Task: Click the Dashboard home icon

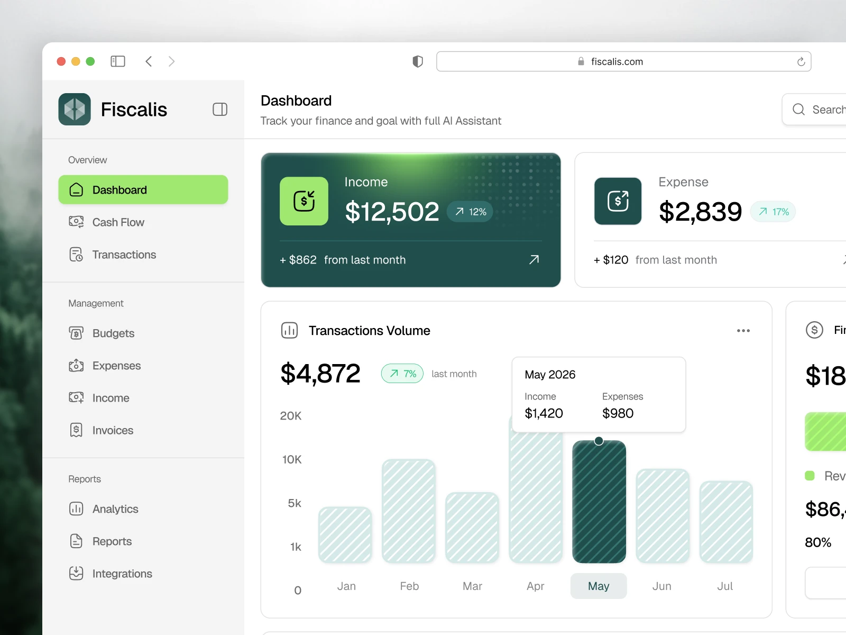Action: click(76, 189)
